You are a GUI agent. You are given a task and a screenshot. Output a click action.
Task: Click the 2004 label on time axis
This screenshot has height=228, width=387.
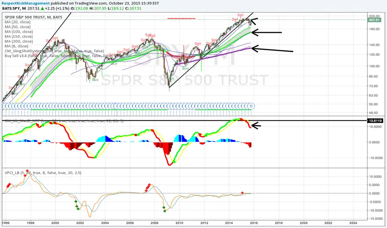[x=105, y=223]
